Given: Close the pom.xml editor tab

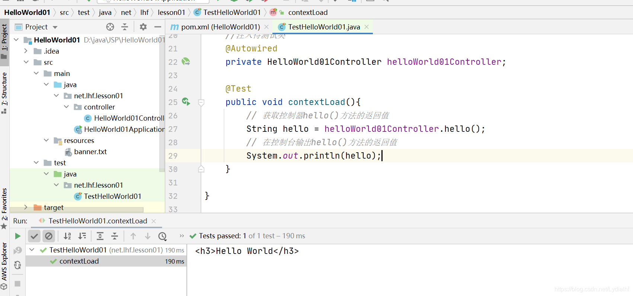Looking at the screenshot, I should 266,27.
